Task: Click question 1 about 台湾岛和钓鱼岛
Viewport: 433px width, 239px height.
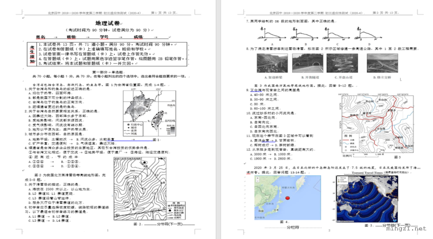Action: point(58,89)
